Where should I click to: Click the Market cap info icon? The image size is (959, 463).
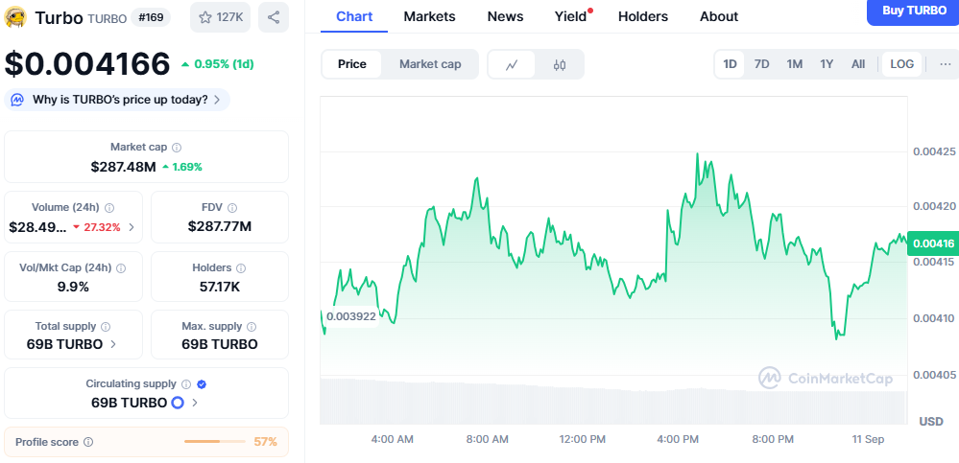[x=177, y=148]
